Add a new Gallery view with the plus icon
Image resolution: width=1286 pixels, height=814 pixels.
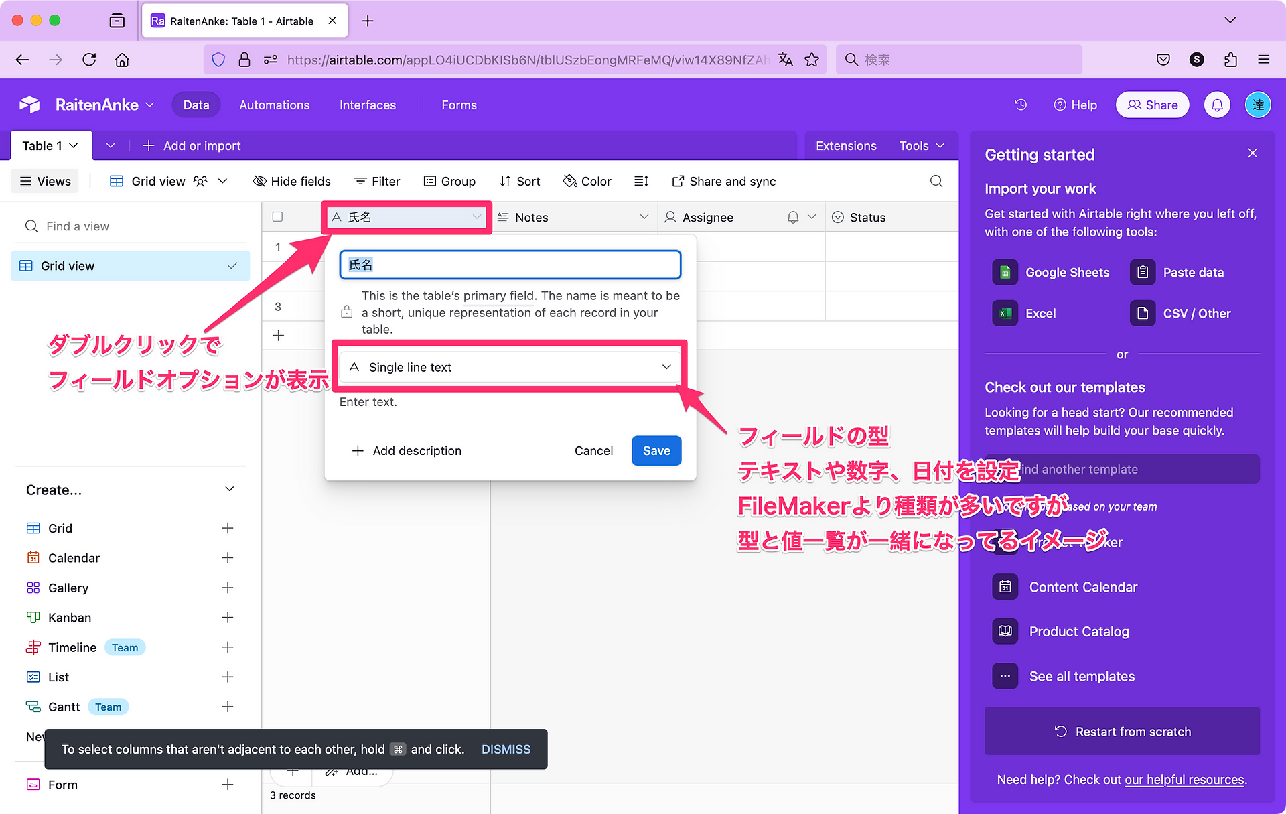228,588
